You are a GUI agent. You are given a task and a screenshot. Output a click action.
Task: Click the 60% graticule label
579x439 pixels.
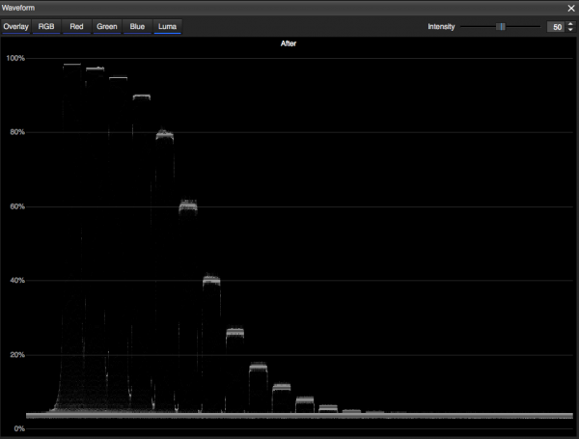(x=15, y=206)
